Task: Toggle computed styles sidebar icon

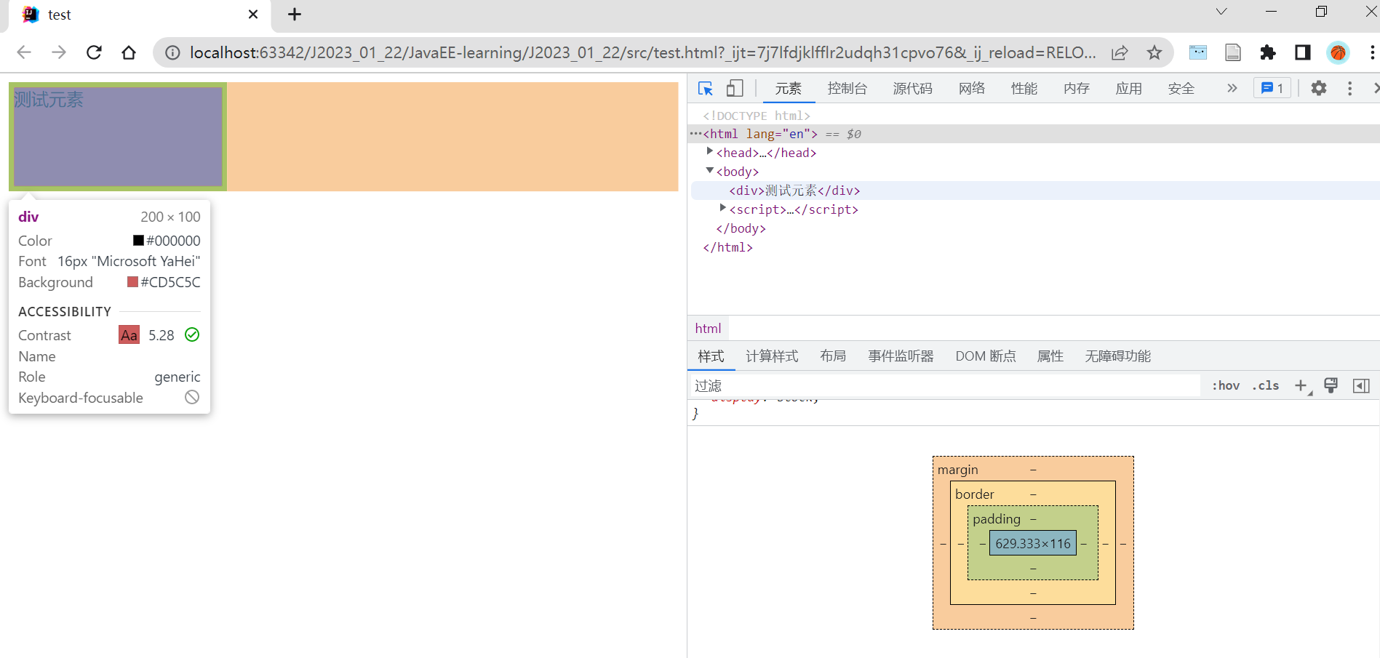Action: tap(1361, 385)
